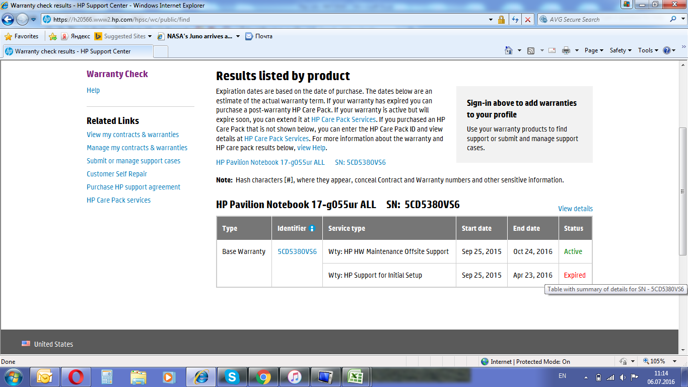Click the RSS feeds icon
688x387 pixels.
531,50
